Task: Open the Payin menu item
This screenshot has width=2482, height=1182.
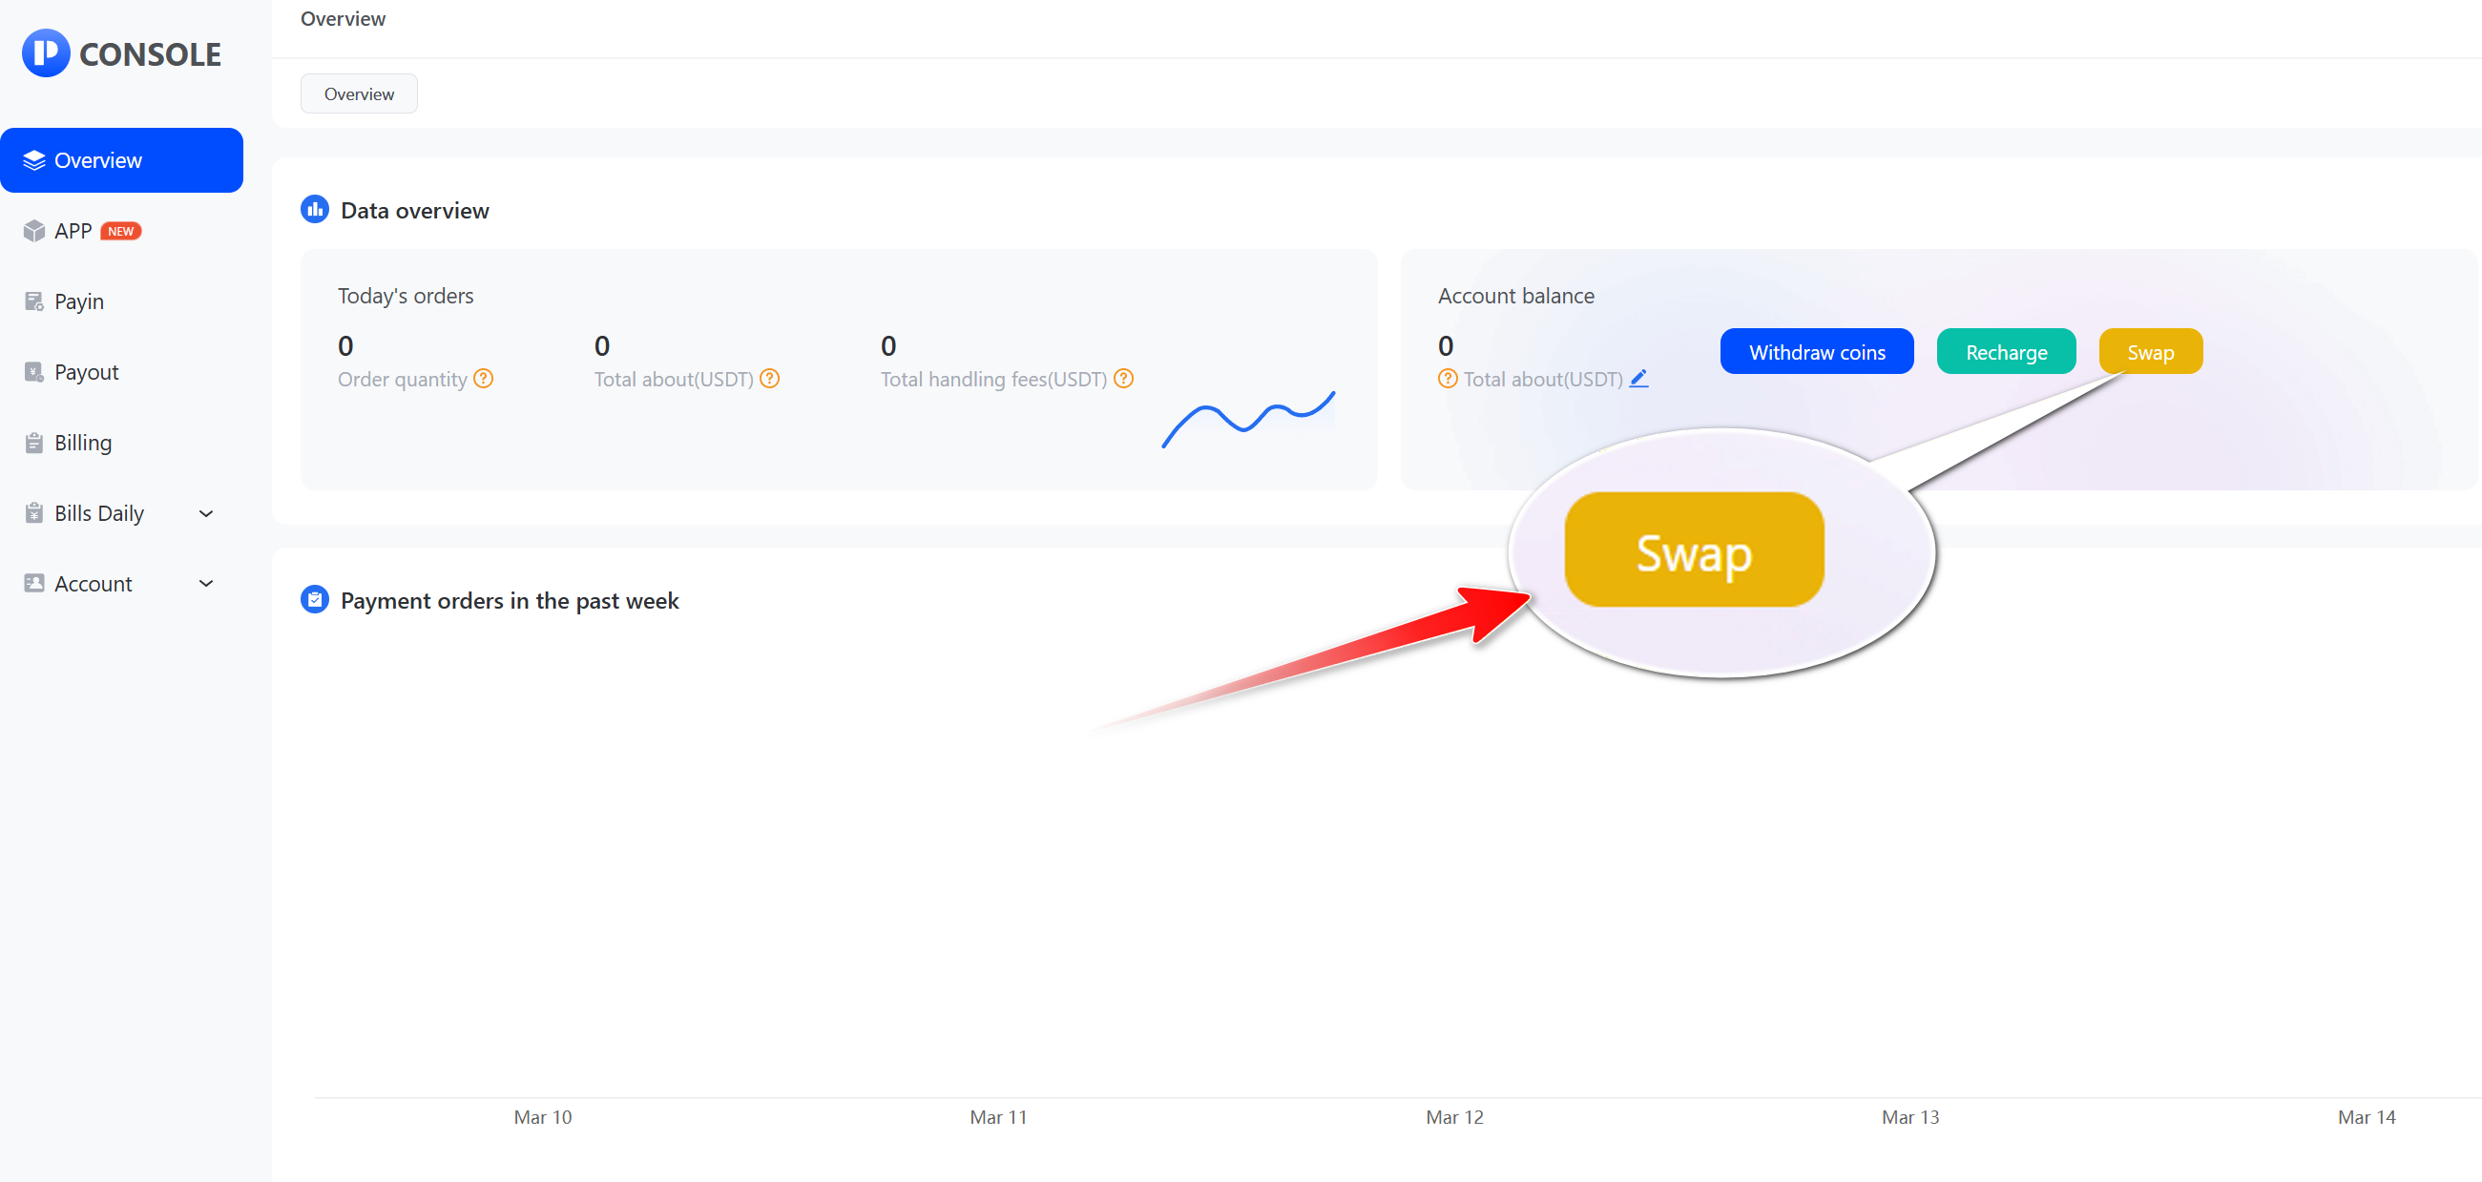Action: tap(79, 301)
